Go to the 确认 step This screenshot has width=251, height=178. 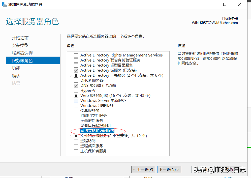point(16,76)
